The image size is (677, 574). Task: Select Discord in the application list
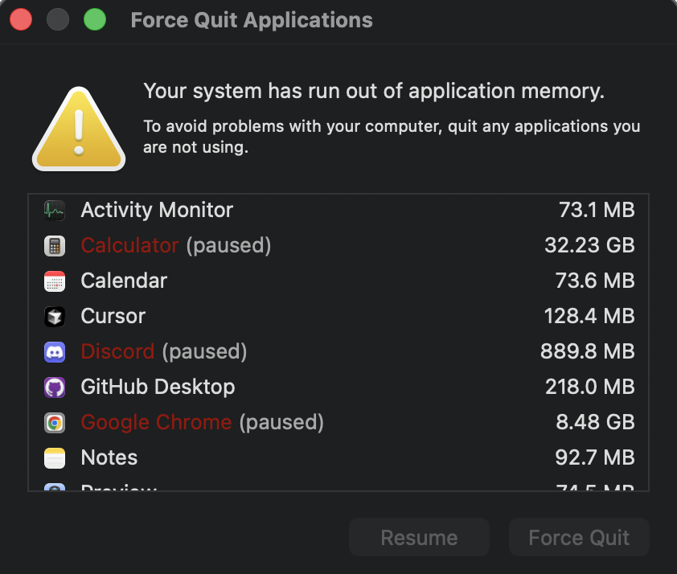coord(117,351)
